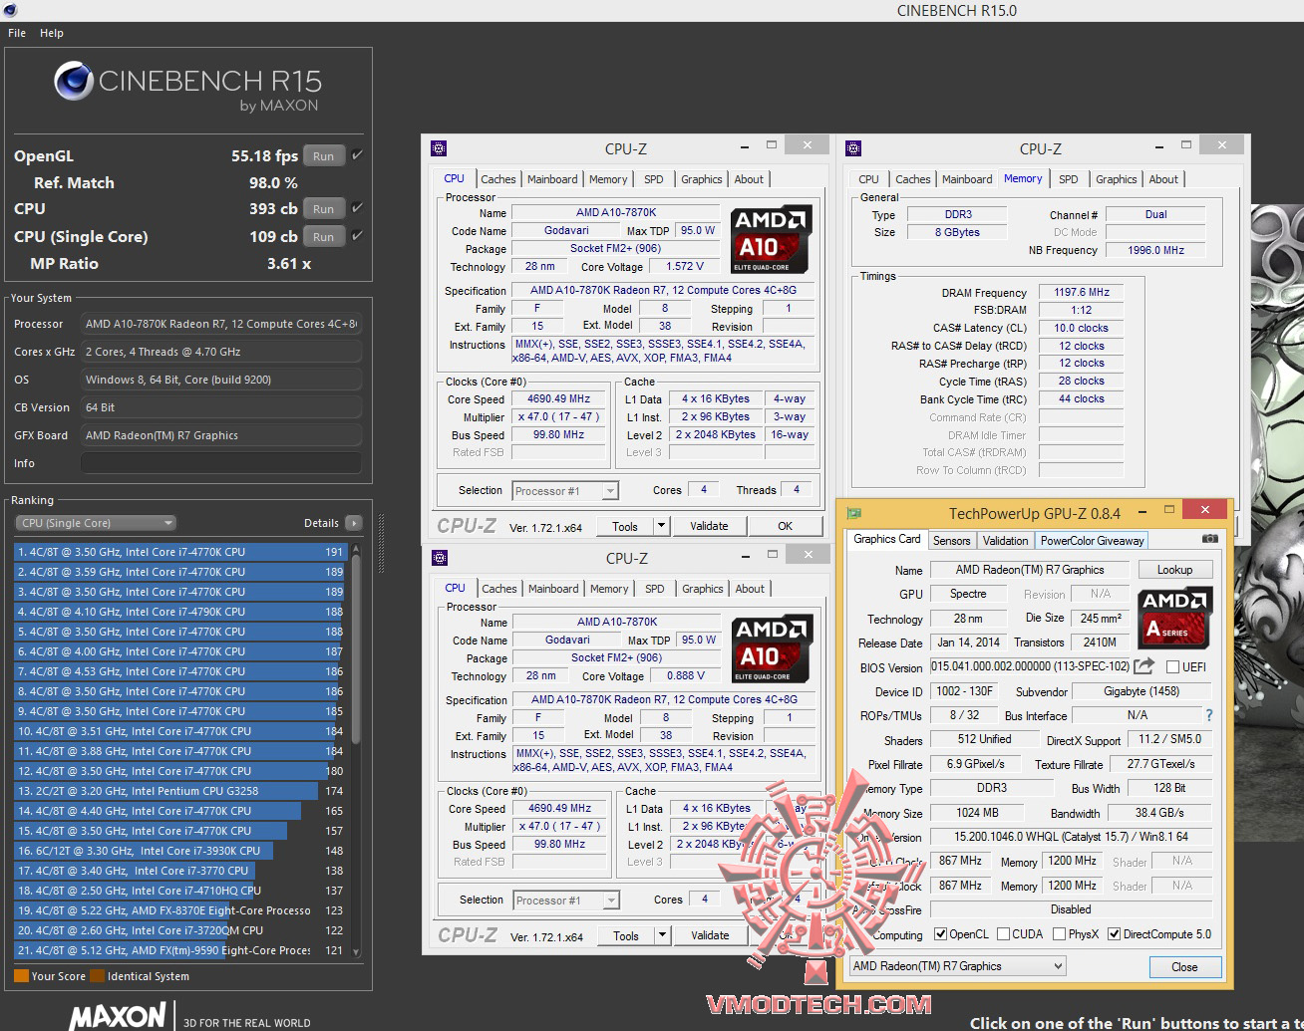Screen dimensions: 1304x1031
Task: Toggle the CPU test checkbox in Cinebench
Action: pyautogui.click(x=357, y=208)
